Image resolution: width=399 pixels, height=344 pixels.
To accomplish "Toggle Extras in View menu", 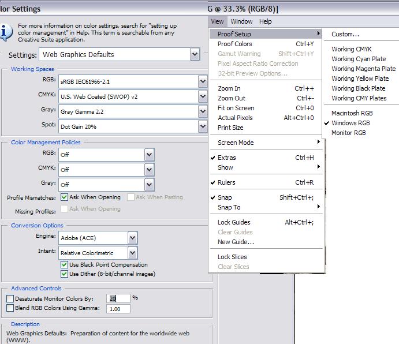I will pos(266,158).
